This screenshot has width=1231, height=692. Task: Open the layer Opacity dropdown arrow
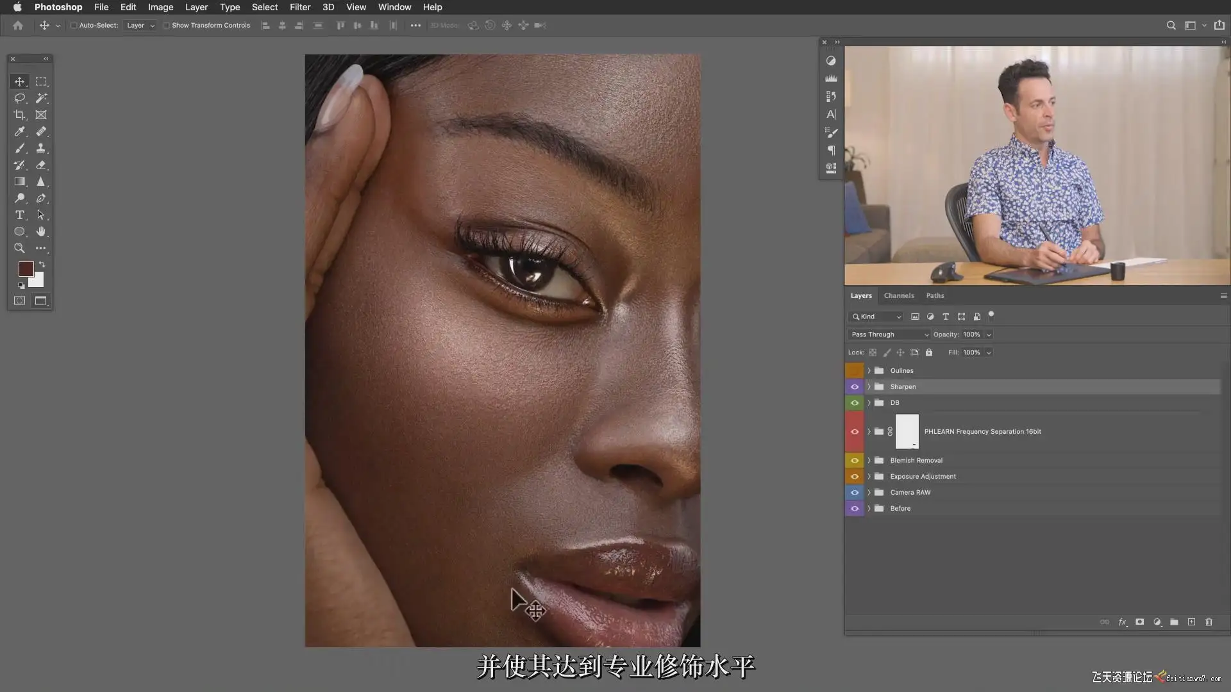[x=989, y=334]
